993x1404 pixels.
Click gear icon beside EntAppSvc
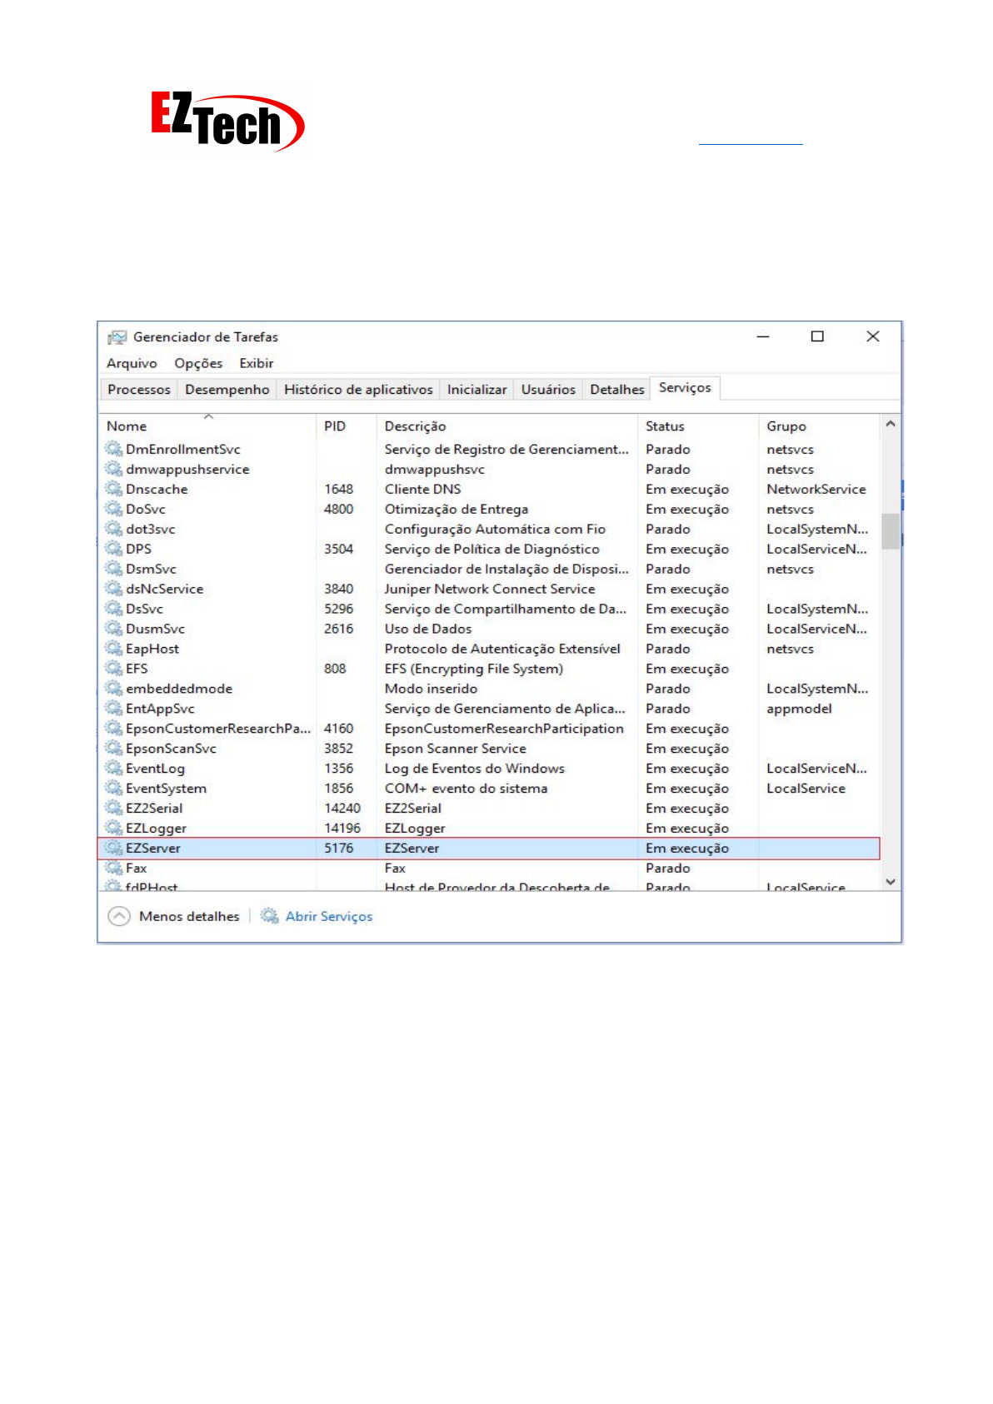click(x=113, y=709)
